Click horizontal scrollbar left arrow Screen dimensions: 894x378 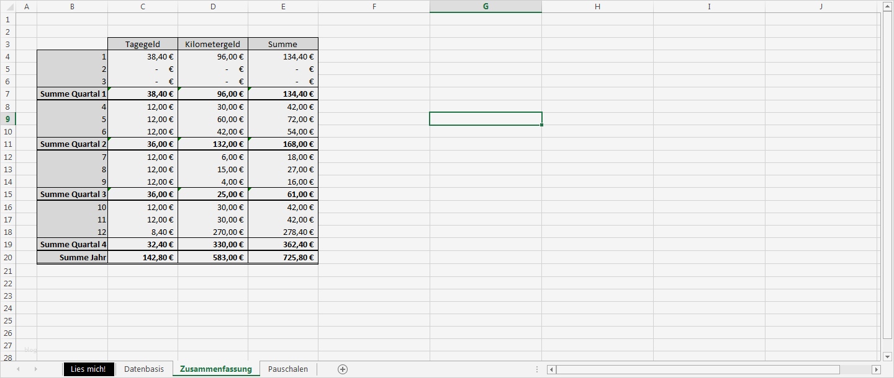[551, 369]
